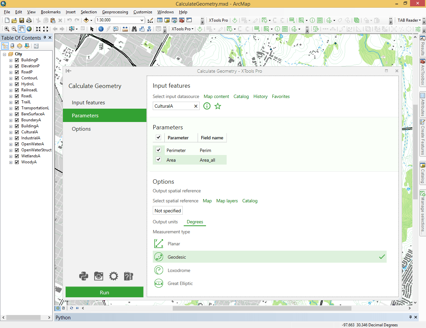Screen dimensions: 426x328
Task: Open the TAB Reader dropdown
Action: tap(409, 20)
